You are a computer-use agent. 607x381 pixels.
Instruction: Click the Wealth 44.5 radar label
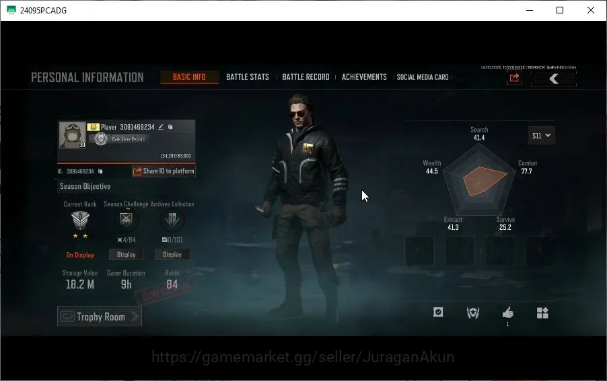431,167
